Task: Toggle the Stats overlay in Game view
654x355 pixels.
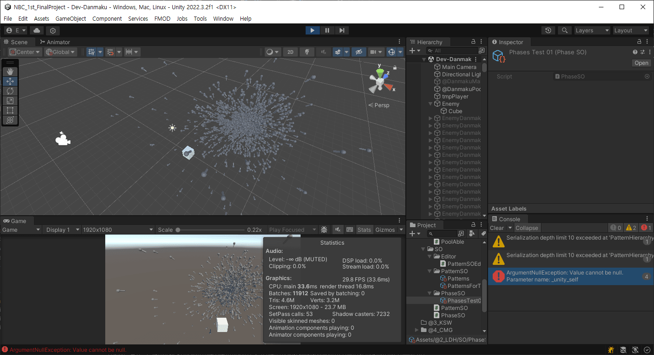Action: 364,229
